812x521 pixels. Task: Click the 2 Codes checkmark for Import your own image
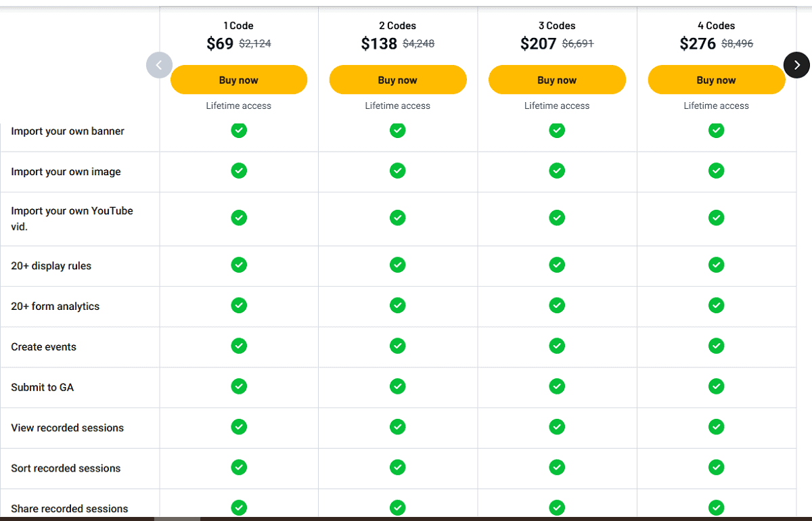tap(398, 171)
